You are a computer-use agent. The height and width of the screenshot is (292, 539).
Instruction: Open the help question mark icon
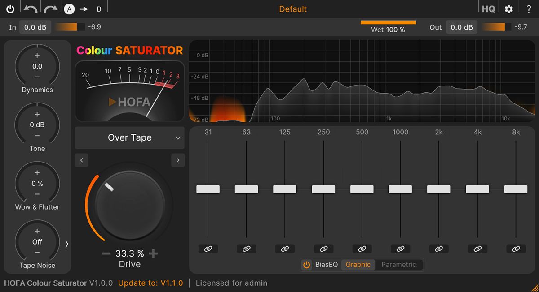click(x=529, y=9)
